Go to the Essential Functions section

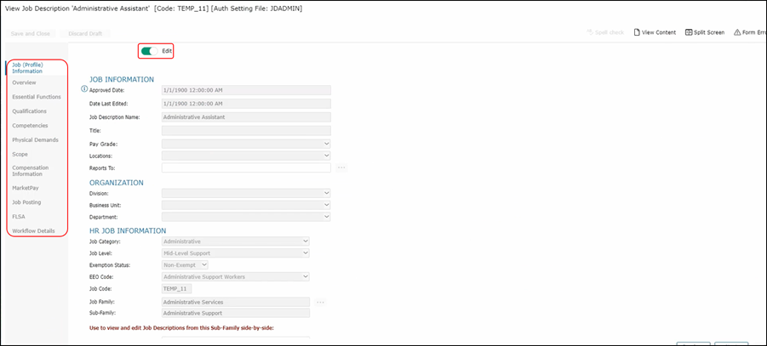coord(36,97)
